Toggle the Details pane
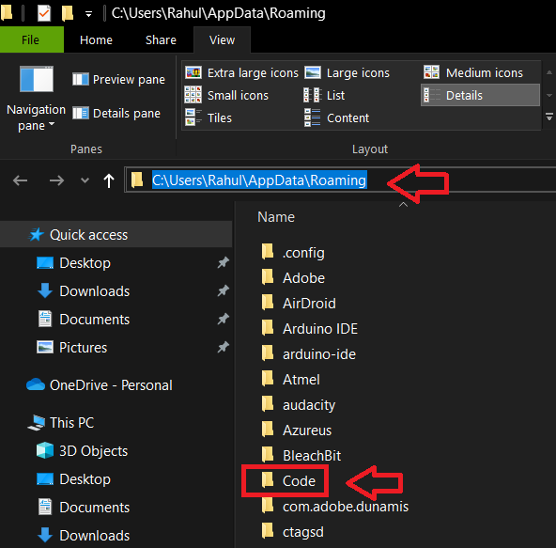The width and height of the screenshot is (556, 548). pos(116,114)
